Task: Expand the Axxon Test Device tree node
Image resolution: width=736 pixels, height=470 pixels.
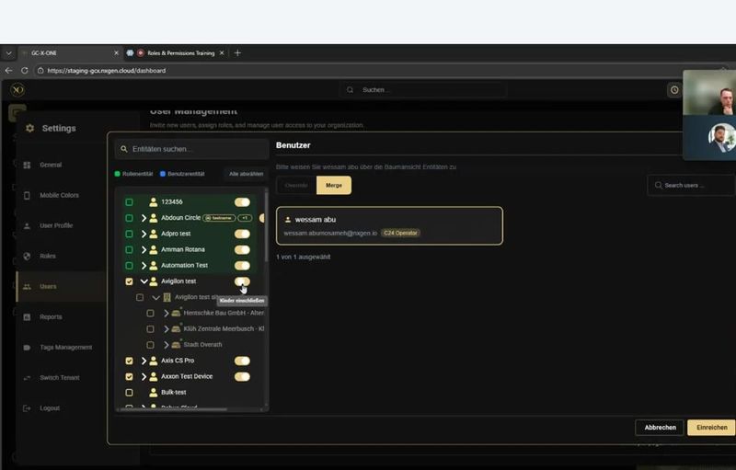Action: [x=144, y=377]
